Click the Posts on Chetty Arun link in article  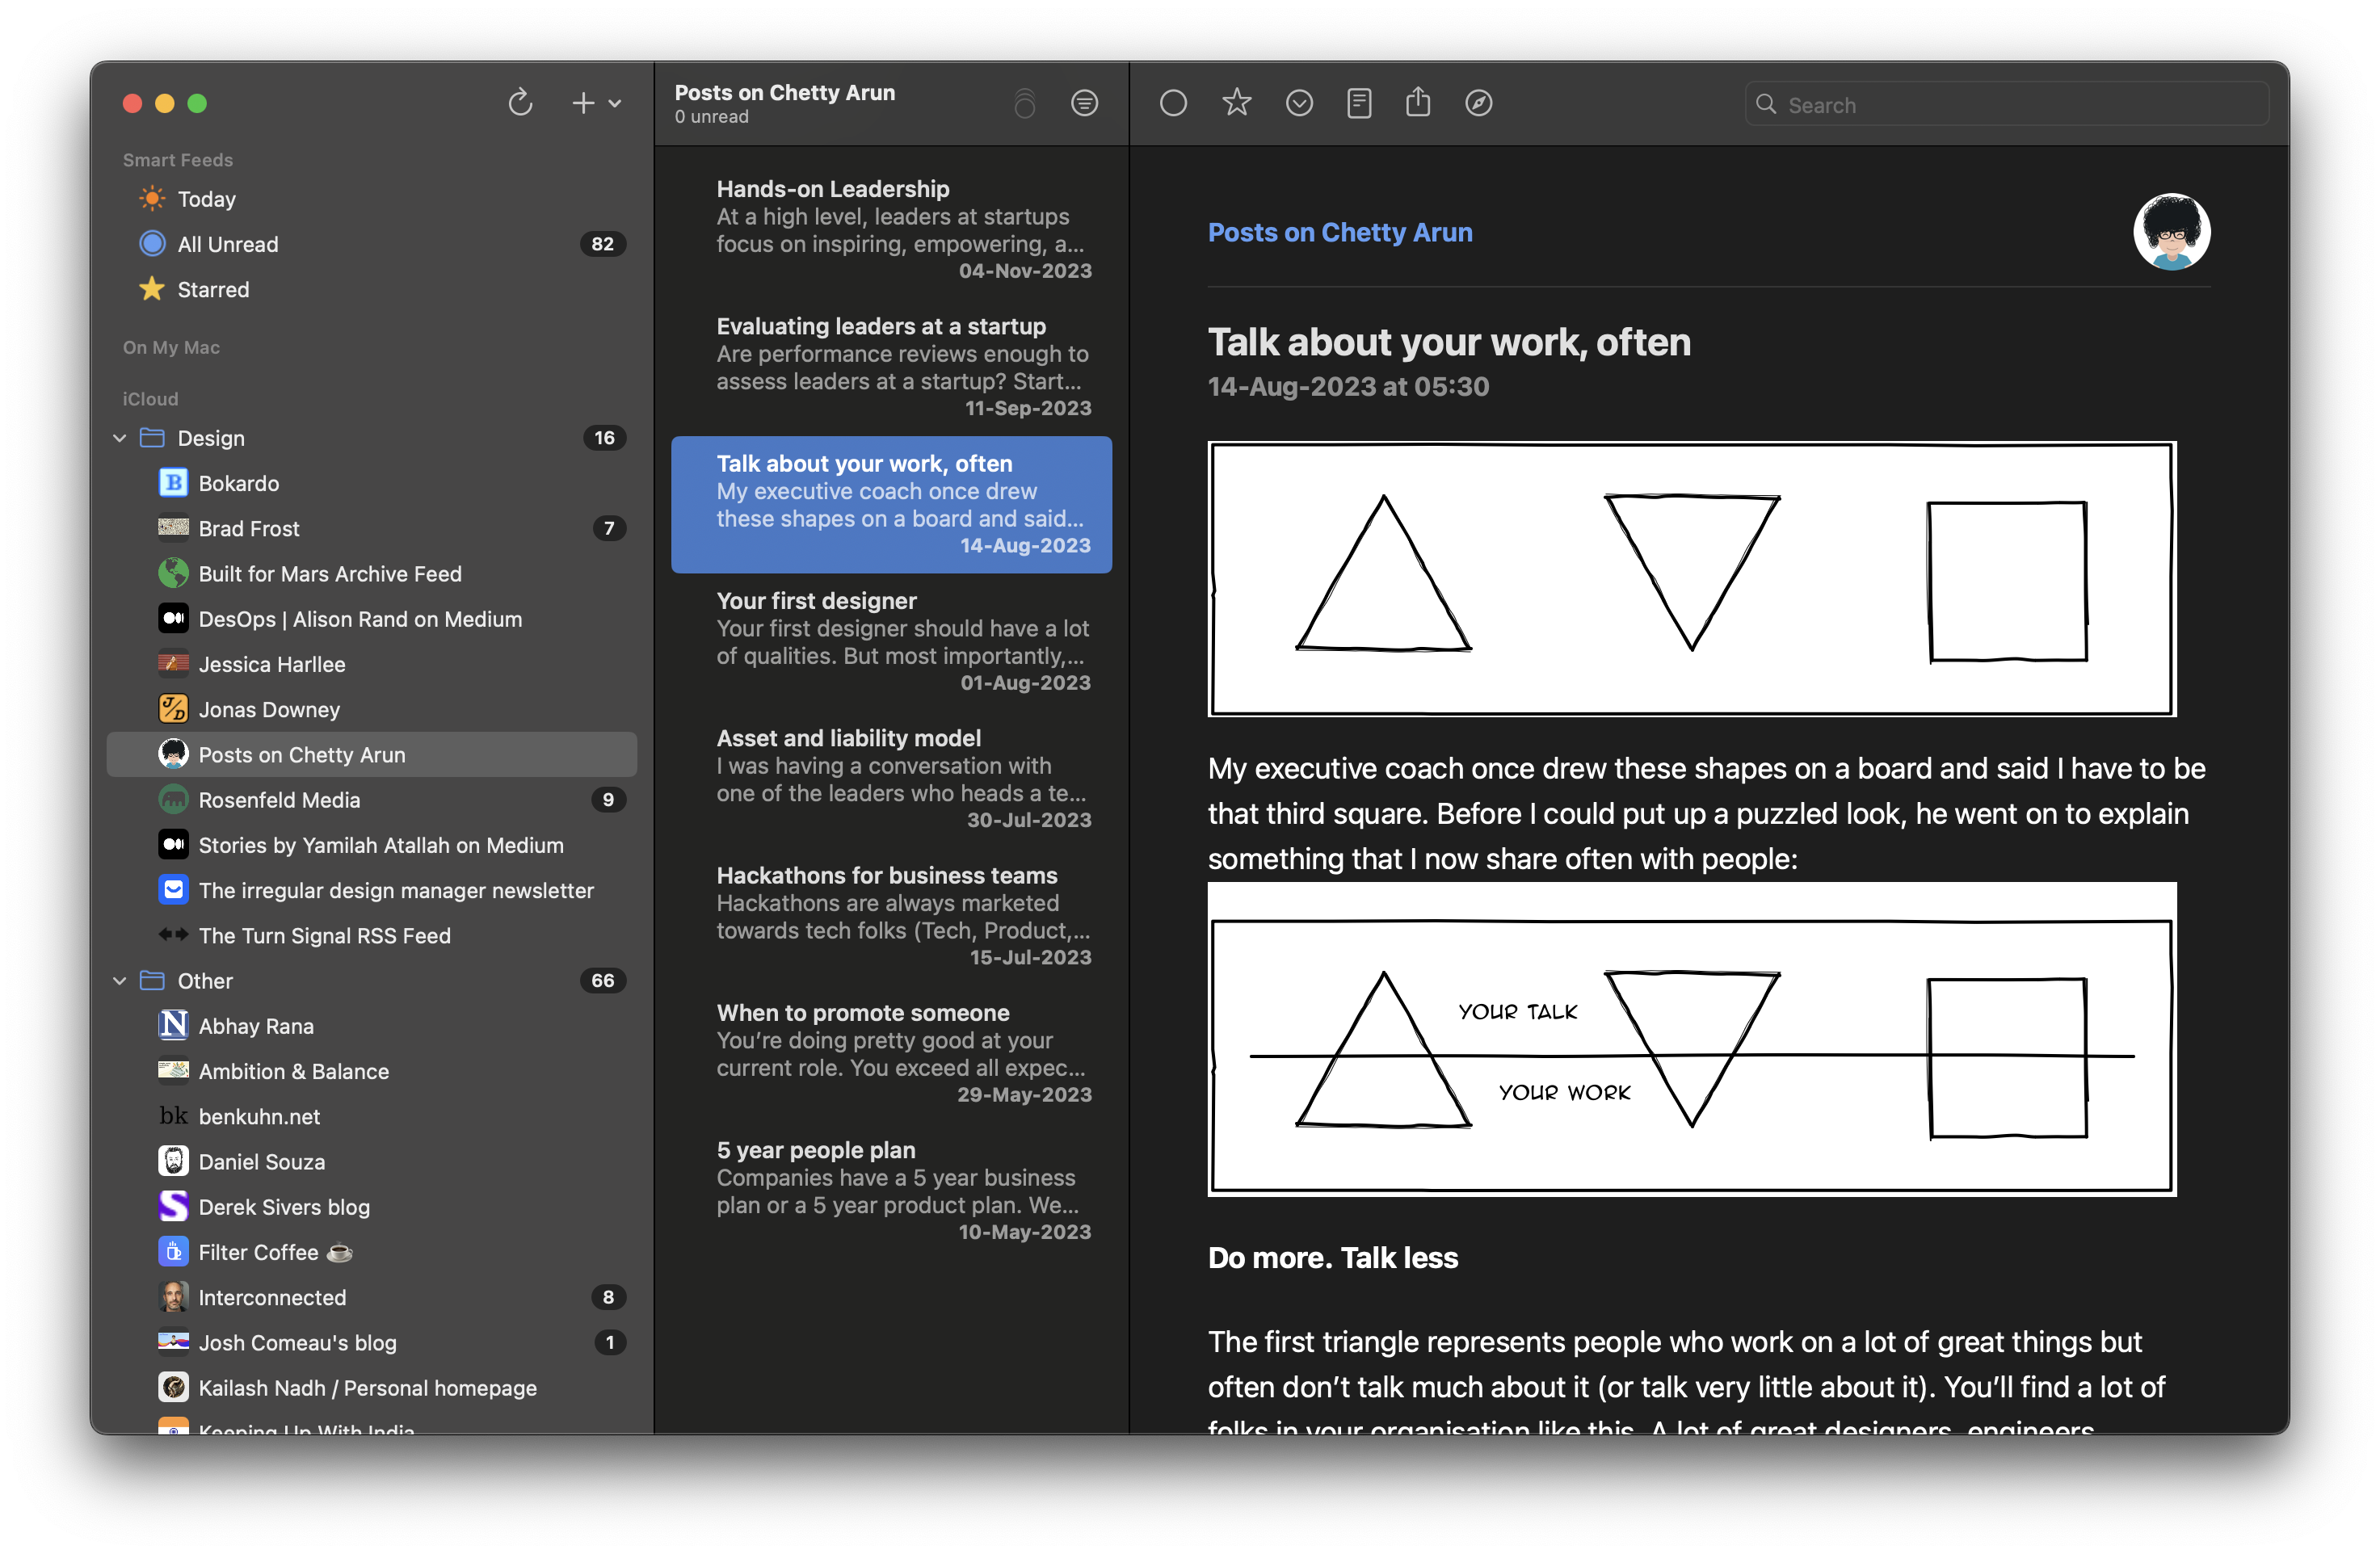pyautogui.click(x=1340, y=232)
